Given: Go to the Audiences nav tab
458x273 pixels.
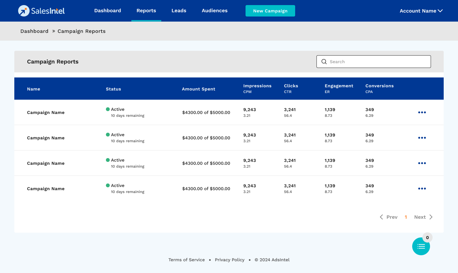Looking at the screenshot, I should [214, 11].
